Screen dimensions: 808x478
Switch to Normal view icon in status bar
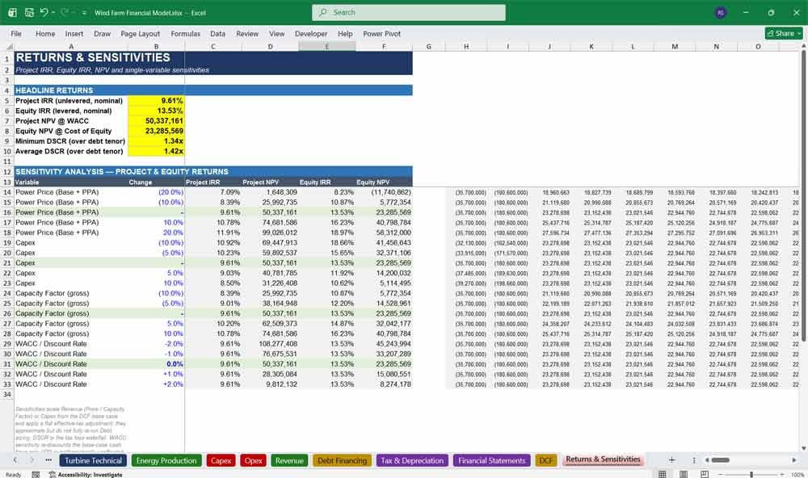663,475
